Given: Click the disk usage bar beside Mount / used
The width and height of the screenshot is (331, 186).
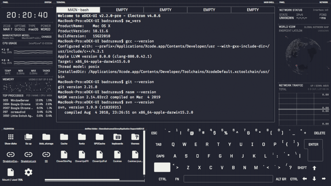Looking at the screenshot, I should point(95,180).
